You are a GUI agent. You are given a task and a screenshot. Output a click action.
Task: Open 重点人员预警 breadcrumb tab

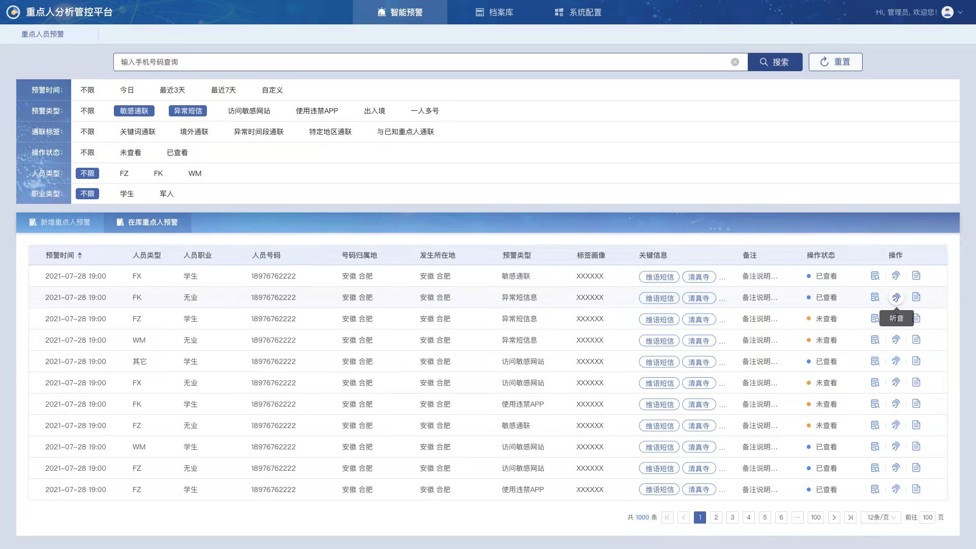[43, 34]
